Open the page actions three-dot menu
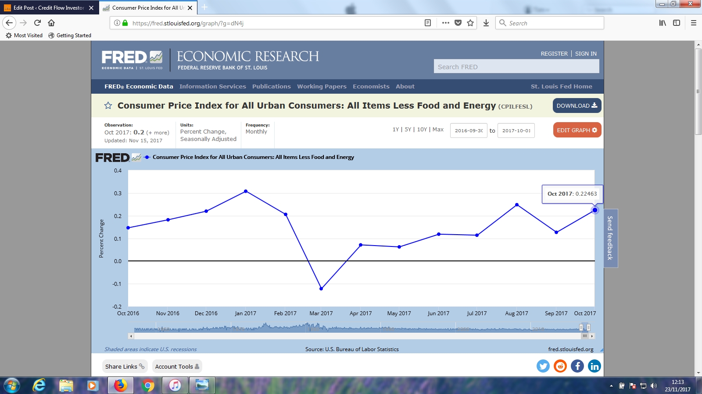The height and width of the screenshot is (394, 702). [446, 23]
